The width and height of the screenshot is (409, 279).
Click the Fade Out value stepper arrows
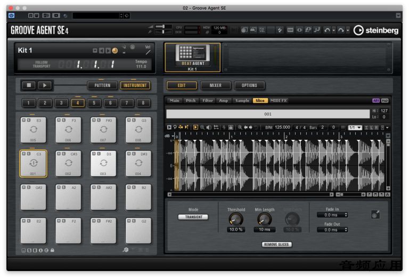[x=346, y=229]
